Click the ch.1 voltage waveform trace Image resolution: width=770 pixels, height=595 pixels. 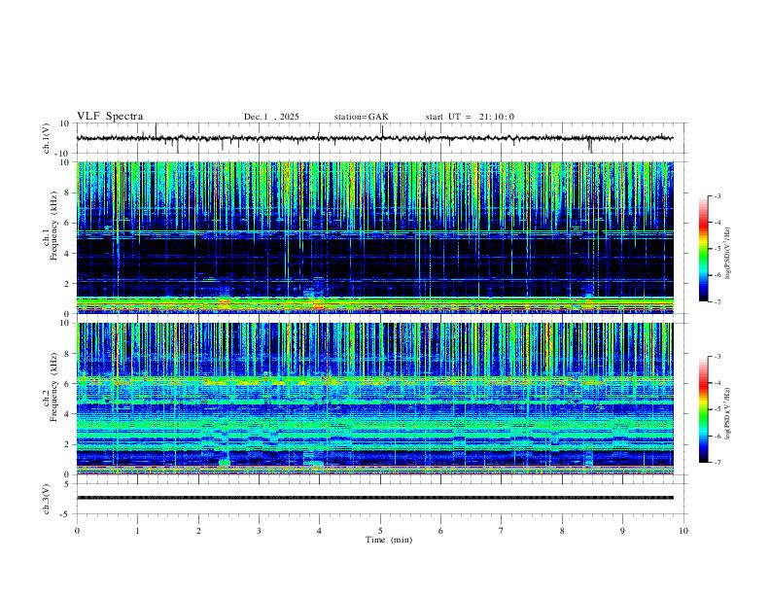pos(375,138)
